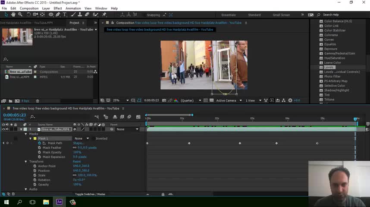The width and height of the screenshot is (370, 207).
Task: Switch to Small Screen workspace
Action: click(281, 15)
